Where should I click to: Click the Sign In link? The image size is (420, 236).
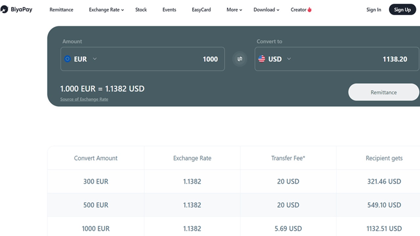(x=374, y=10)
